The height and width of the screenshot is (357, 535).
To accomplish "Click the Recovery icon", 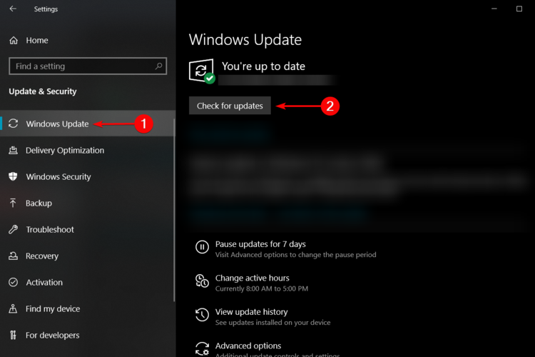I will [14, 256].
